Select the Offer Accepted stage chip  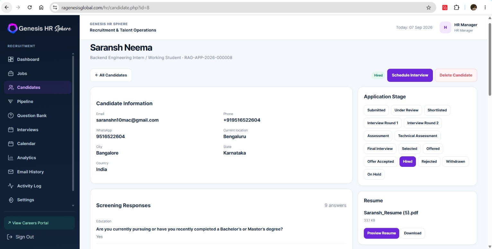[381, 161]
